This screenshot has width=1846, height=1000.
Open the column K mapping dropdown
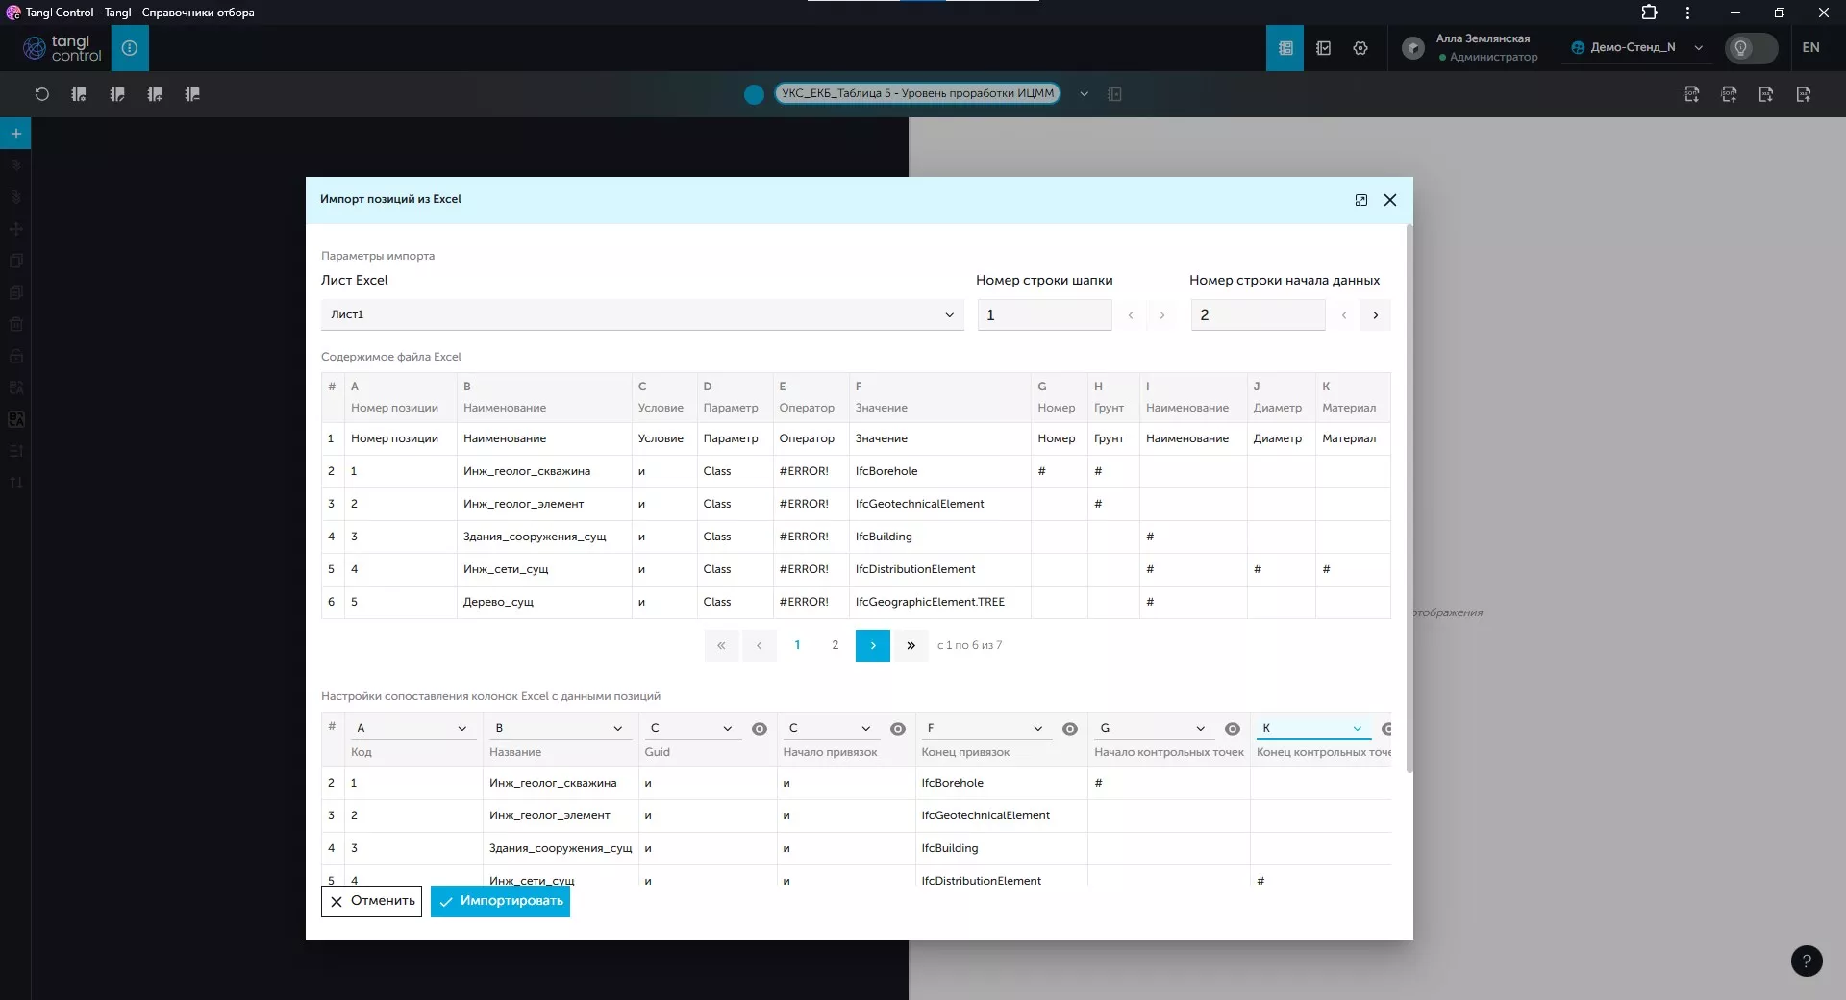[1312, 729]
